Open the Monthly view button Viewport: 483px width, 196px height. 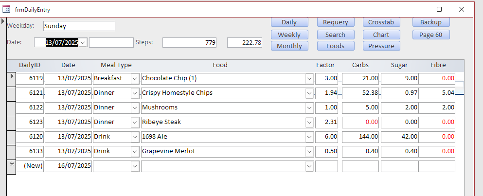289,46
